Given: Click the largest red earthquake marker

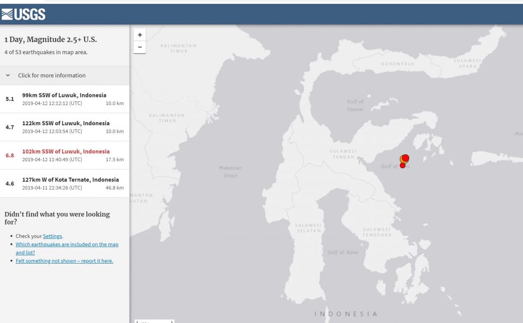Looking at the screenshot, I should [405, 158].
